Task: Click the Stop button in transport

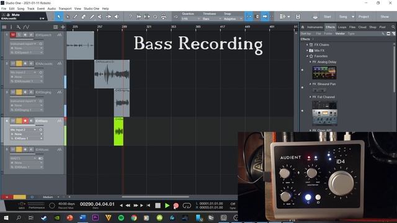Action: 158,206
